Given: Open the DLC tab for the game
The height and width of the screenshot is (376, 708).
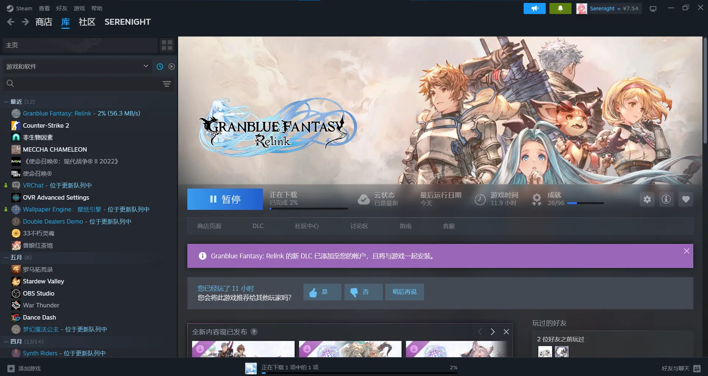Looking at the screenshot, I should tap(258, 226).
